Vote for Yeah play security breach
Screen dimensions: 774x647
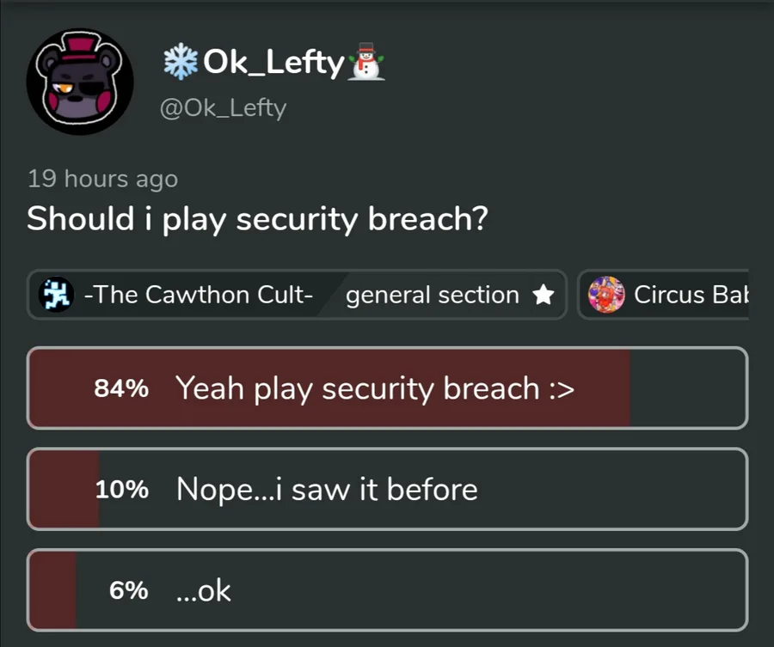[375, 388]
